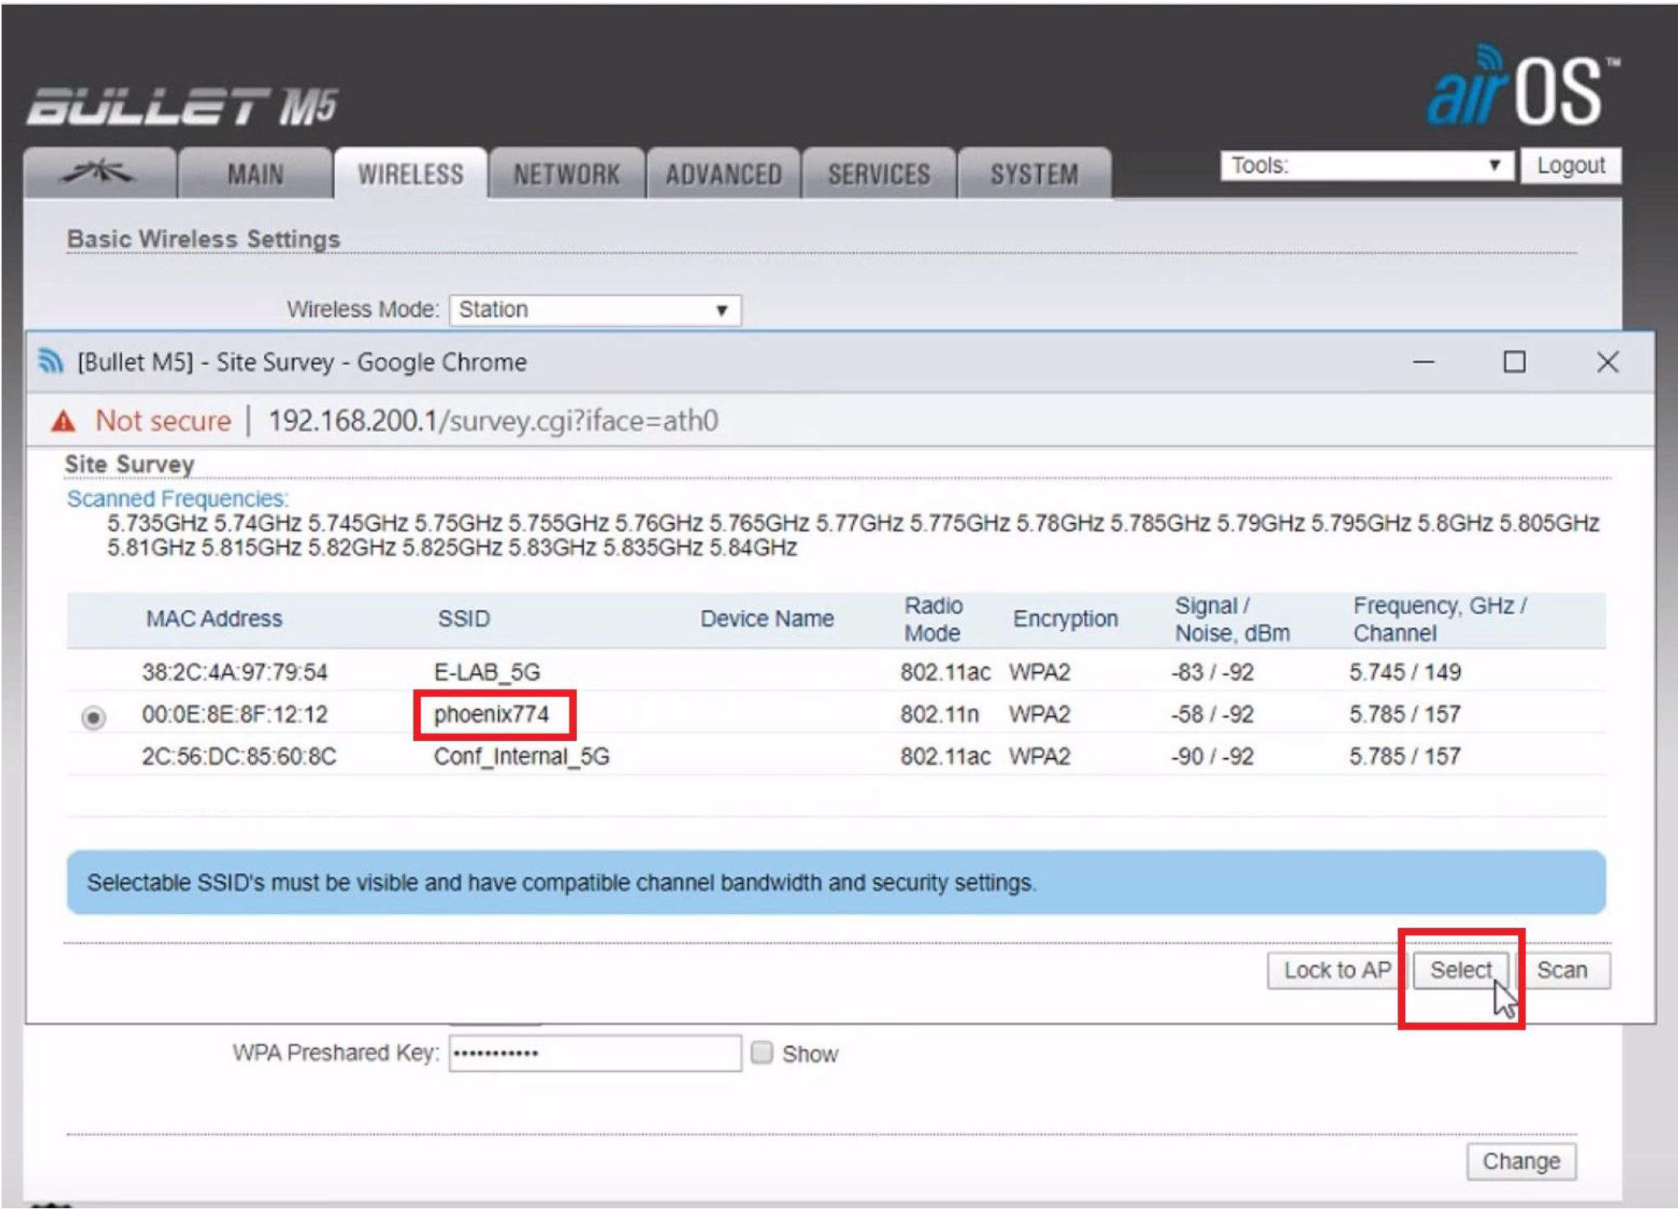Select the radio button for phoenix774
This screenshot has height=1209, width=1678.
point(93,717)
